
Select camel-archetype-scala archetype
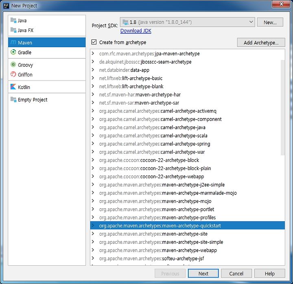[x=188, y=135]
